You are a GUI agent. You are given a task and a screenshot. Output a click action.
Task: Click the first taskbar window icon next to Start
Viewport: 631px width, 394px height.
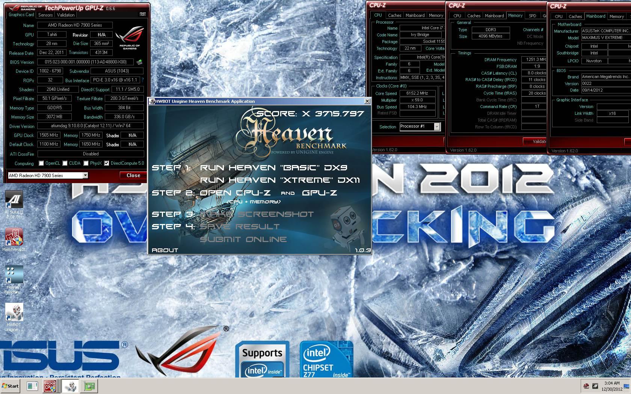click(x=32, y=386)
